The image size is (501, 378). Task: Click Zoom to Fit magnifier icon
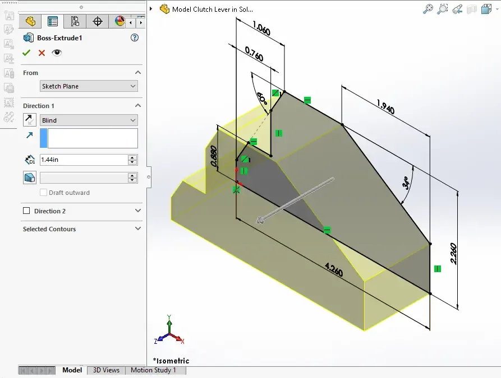coord(428,9)
